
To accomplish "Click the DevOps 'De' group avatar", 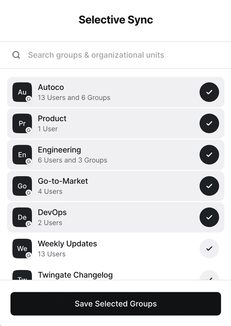I will tap(22, 217).
